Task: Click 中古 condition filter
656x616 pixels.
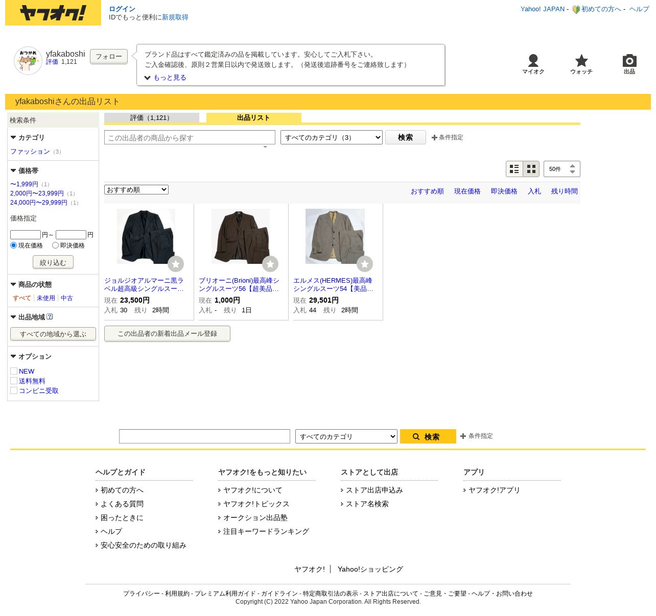Action: tap(67, 298)
